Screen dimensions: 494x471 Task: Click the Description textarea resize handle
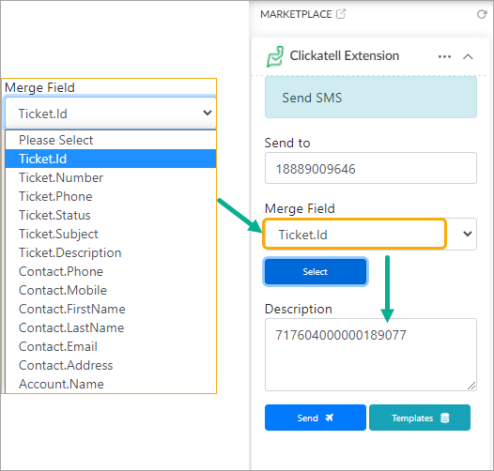pos(471,386)
